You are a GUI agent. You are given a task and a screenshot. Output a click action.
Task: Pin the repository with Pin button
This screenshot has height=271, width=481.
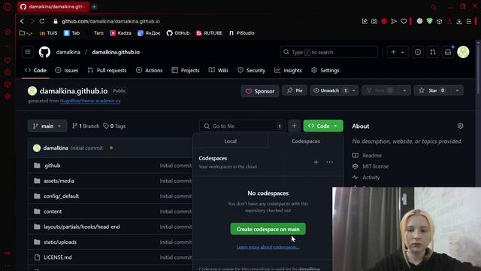click(x=295, y=90)
